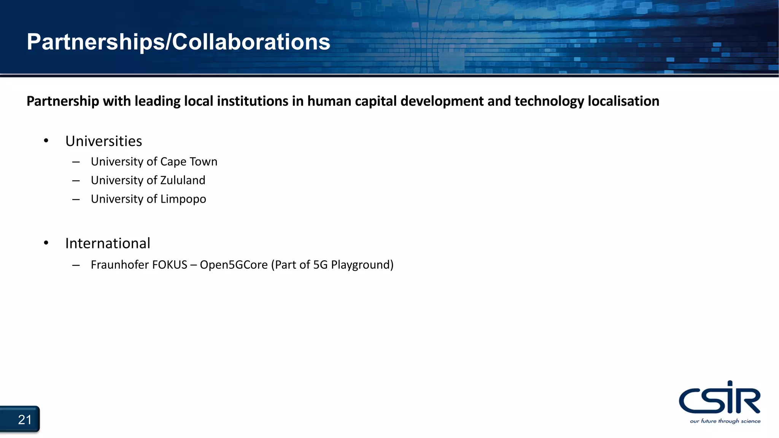Click the Universities bullet heading
The image size is (779, 438).
pyautogui.click(x=103, y=141)
